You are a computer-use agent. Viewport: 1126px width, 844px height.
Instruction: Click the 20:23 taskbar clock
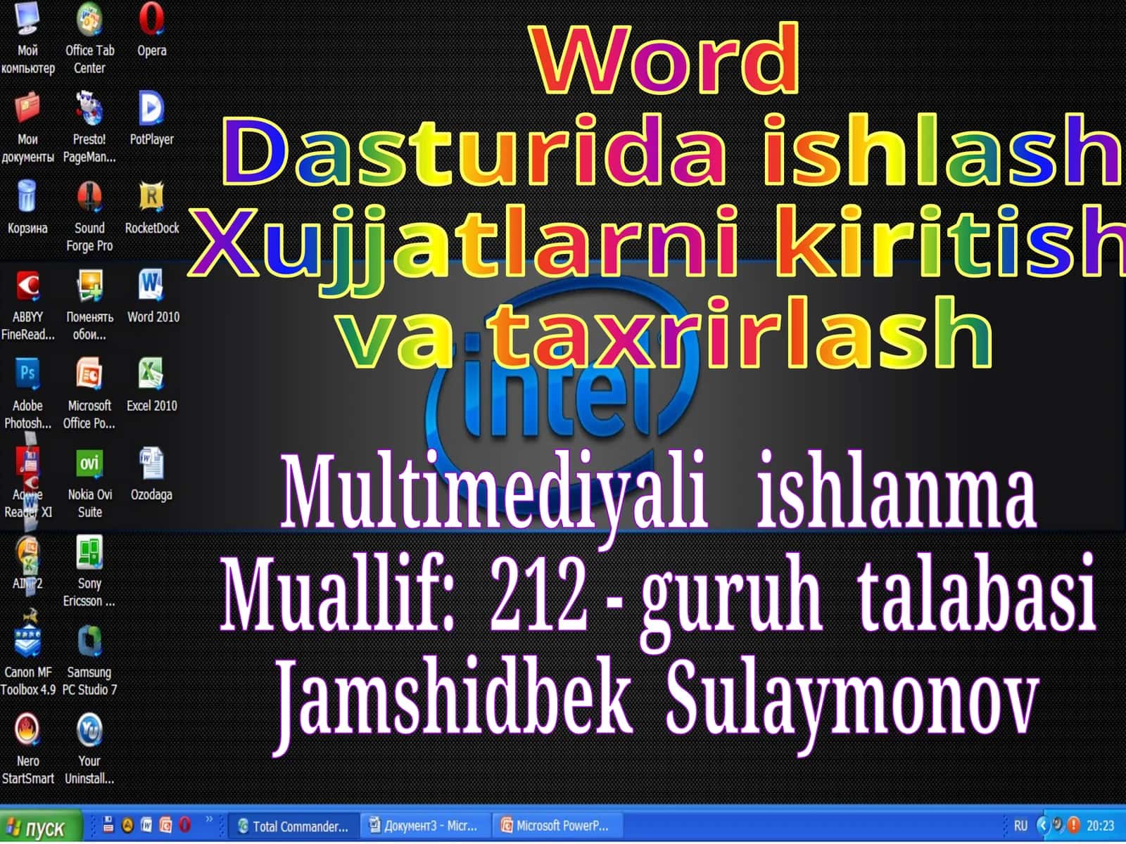pyautogui.click(x=1101, y=826)
